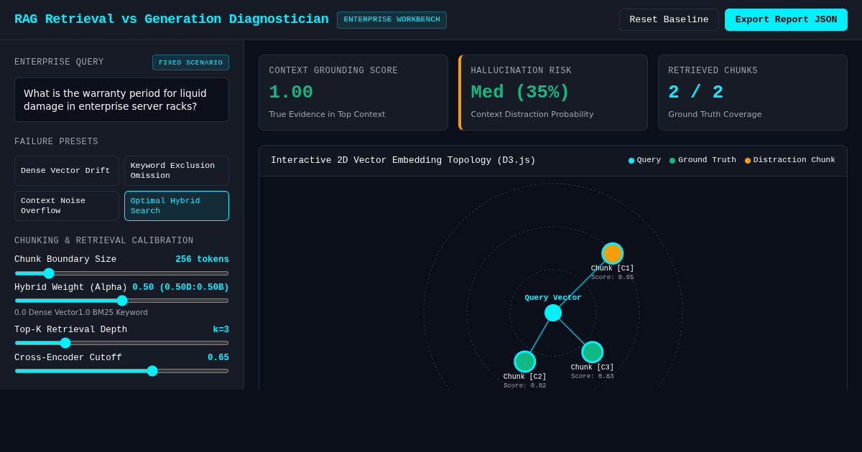Set the Hybrid Weight Alpha slider

click(121, 301)
